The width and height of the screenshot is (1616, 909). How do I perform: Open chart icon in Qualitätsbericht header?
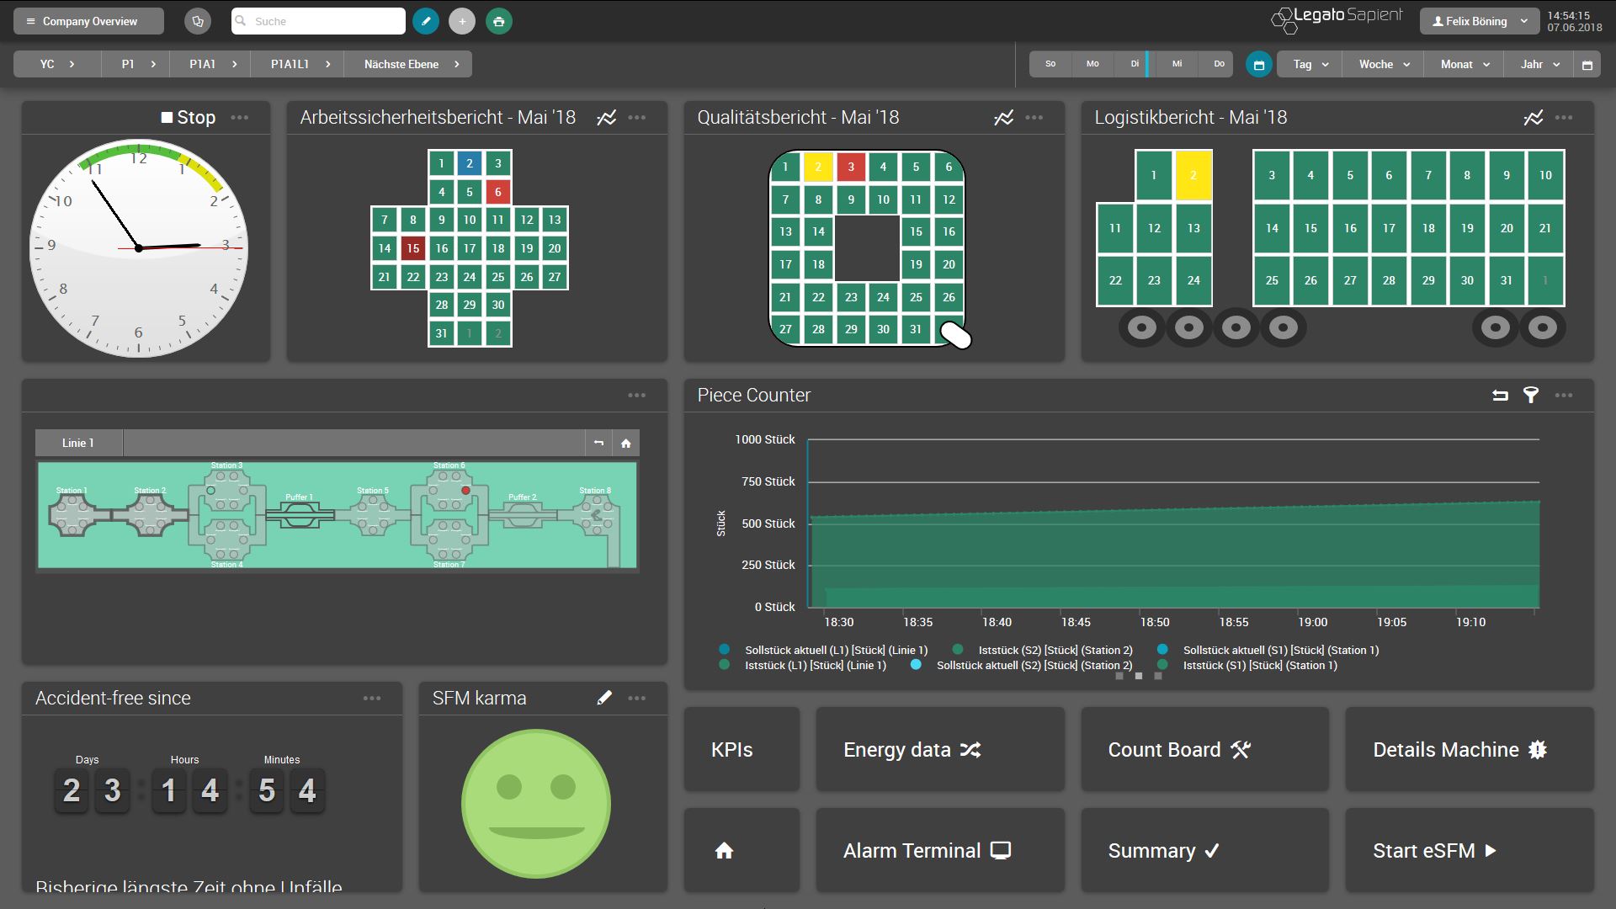tap(1004, 118)
